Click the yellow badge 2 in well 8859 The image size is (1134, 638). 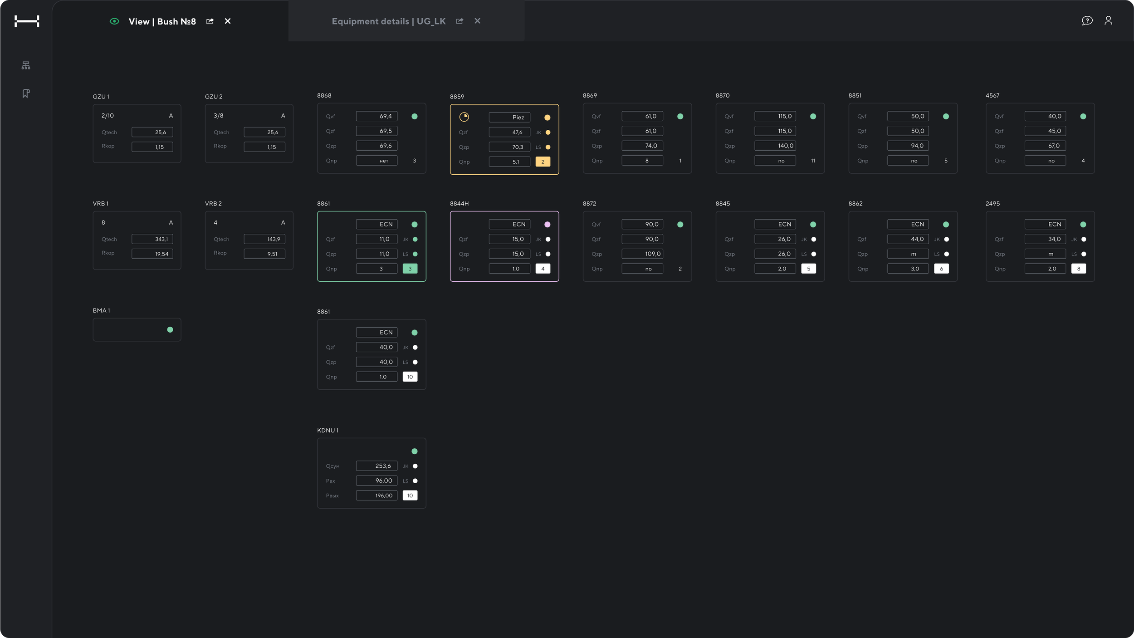tap(543, 162)
